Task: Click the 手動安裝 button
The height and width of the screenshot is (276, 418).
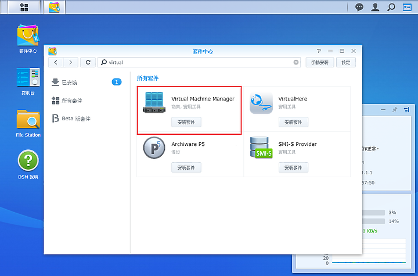Action: (320, 62)
